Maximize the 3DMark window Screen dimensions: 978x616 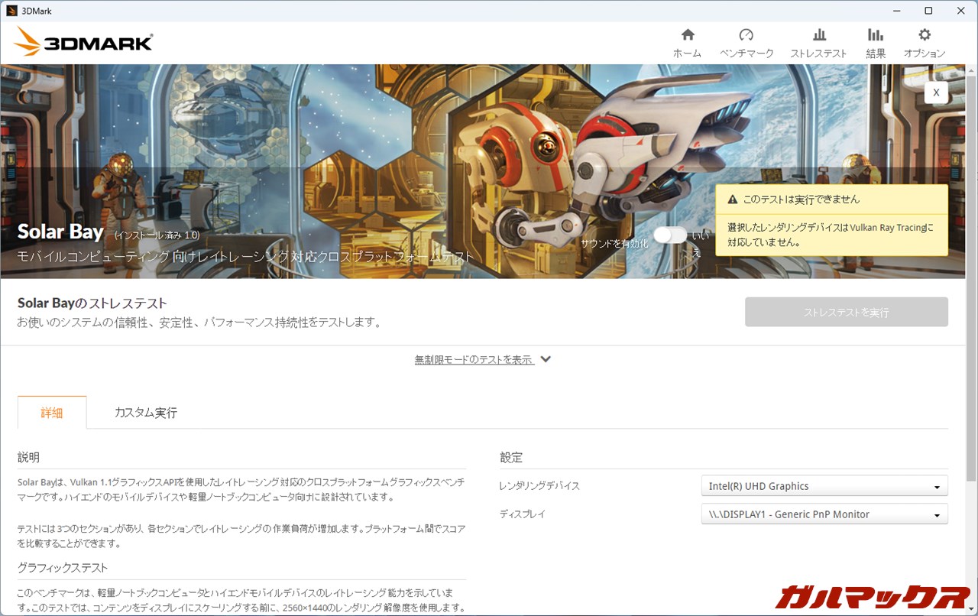pos(928,11)
